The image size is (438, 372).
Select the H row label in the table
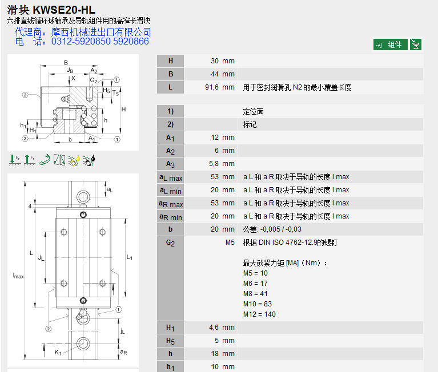click(170, 61)
